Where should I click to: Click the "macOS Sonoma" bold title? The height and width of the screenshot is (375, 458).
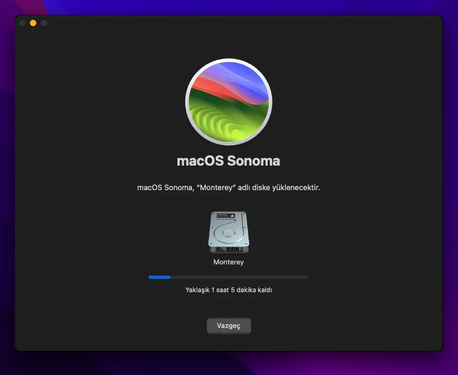pos(228,161)
